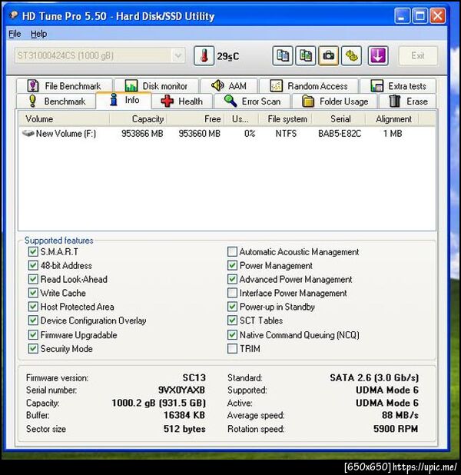Click the thermometer temperature icon
Viewport: 461px width, 475px height.
pos(204,56)
